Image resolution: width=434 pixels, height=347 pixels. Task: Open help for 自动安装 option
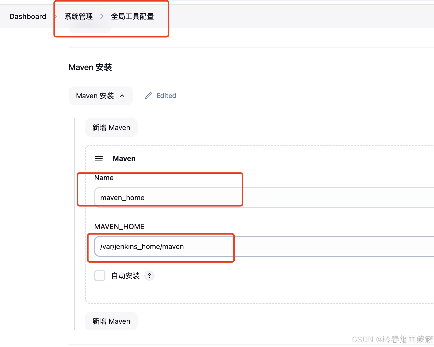(149, 276)
